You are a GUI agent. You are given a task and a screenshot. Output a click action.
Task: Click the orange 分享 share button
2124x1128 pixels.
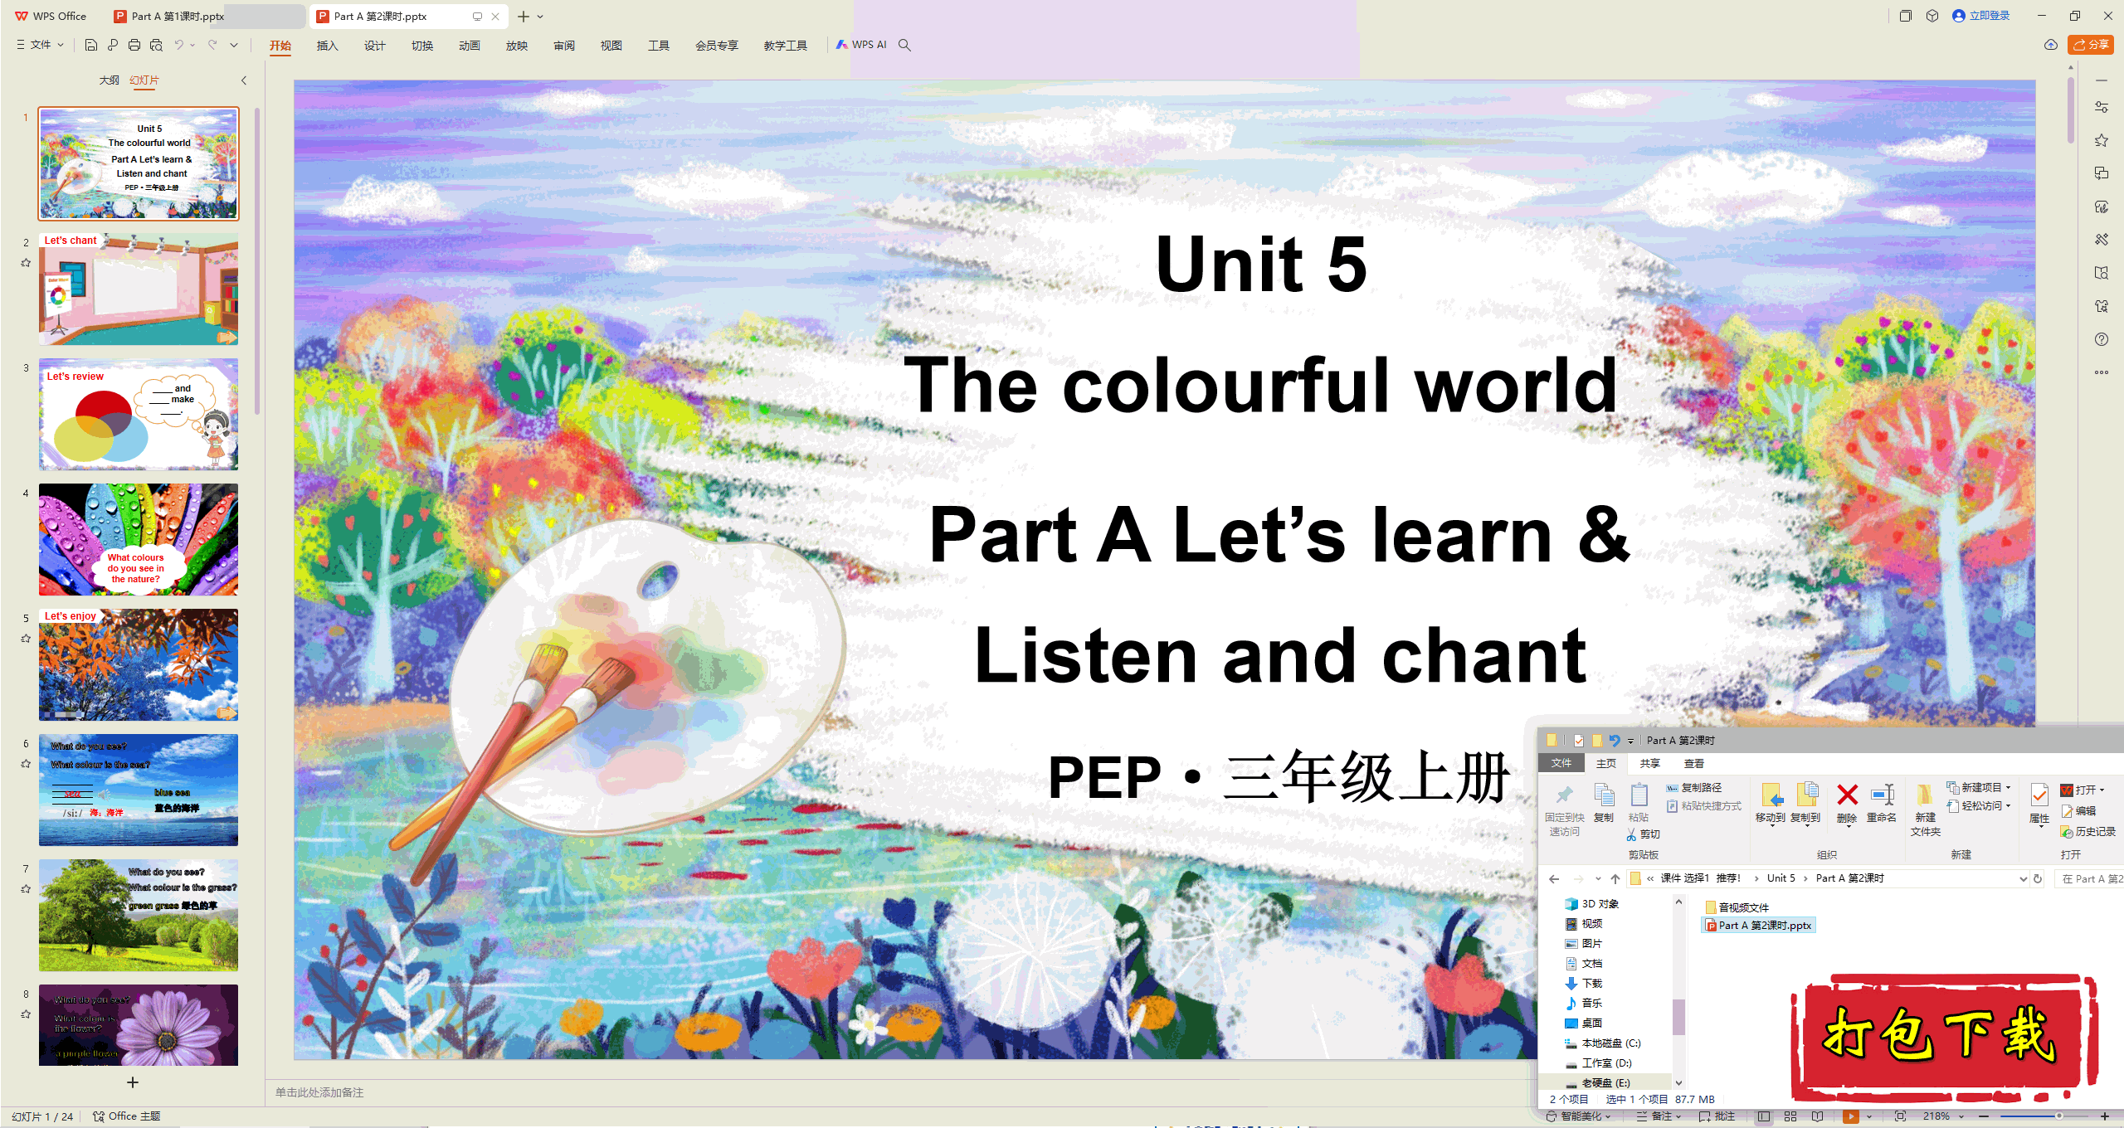2091,45
